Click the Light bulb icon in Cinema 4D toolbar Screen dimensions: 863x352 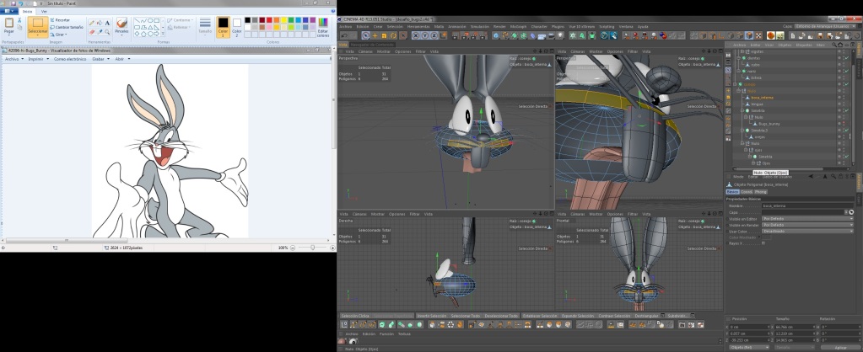click(x=560, y=35)
